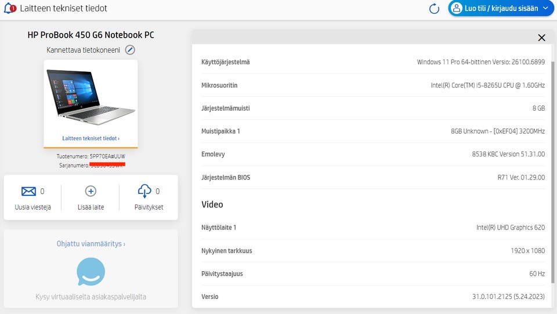Click the Lisää laite plus icon
Image resolution: width=557 pixels, height=314 pixels.
[x=91, y=191]
